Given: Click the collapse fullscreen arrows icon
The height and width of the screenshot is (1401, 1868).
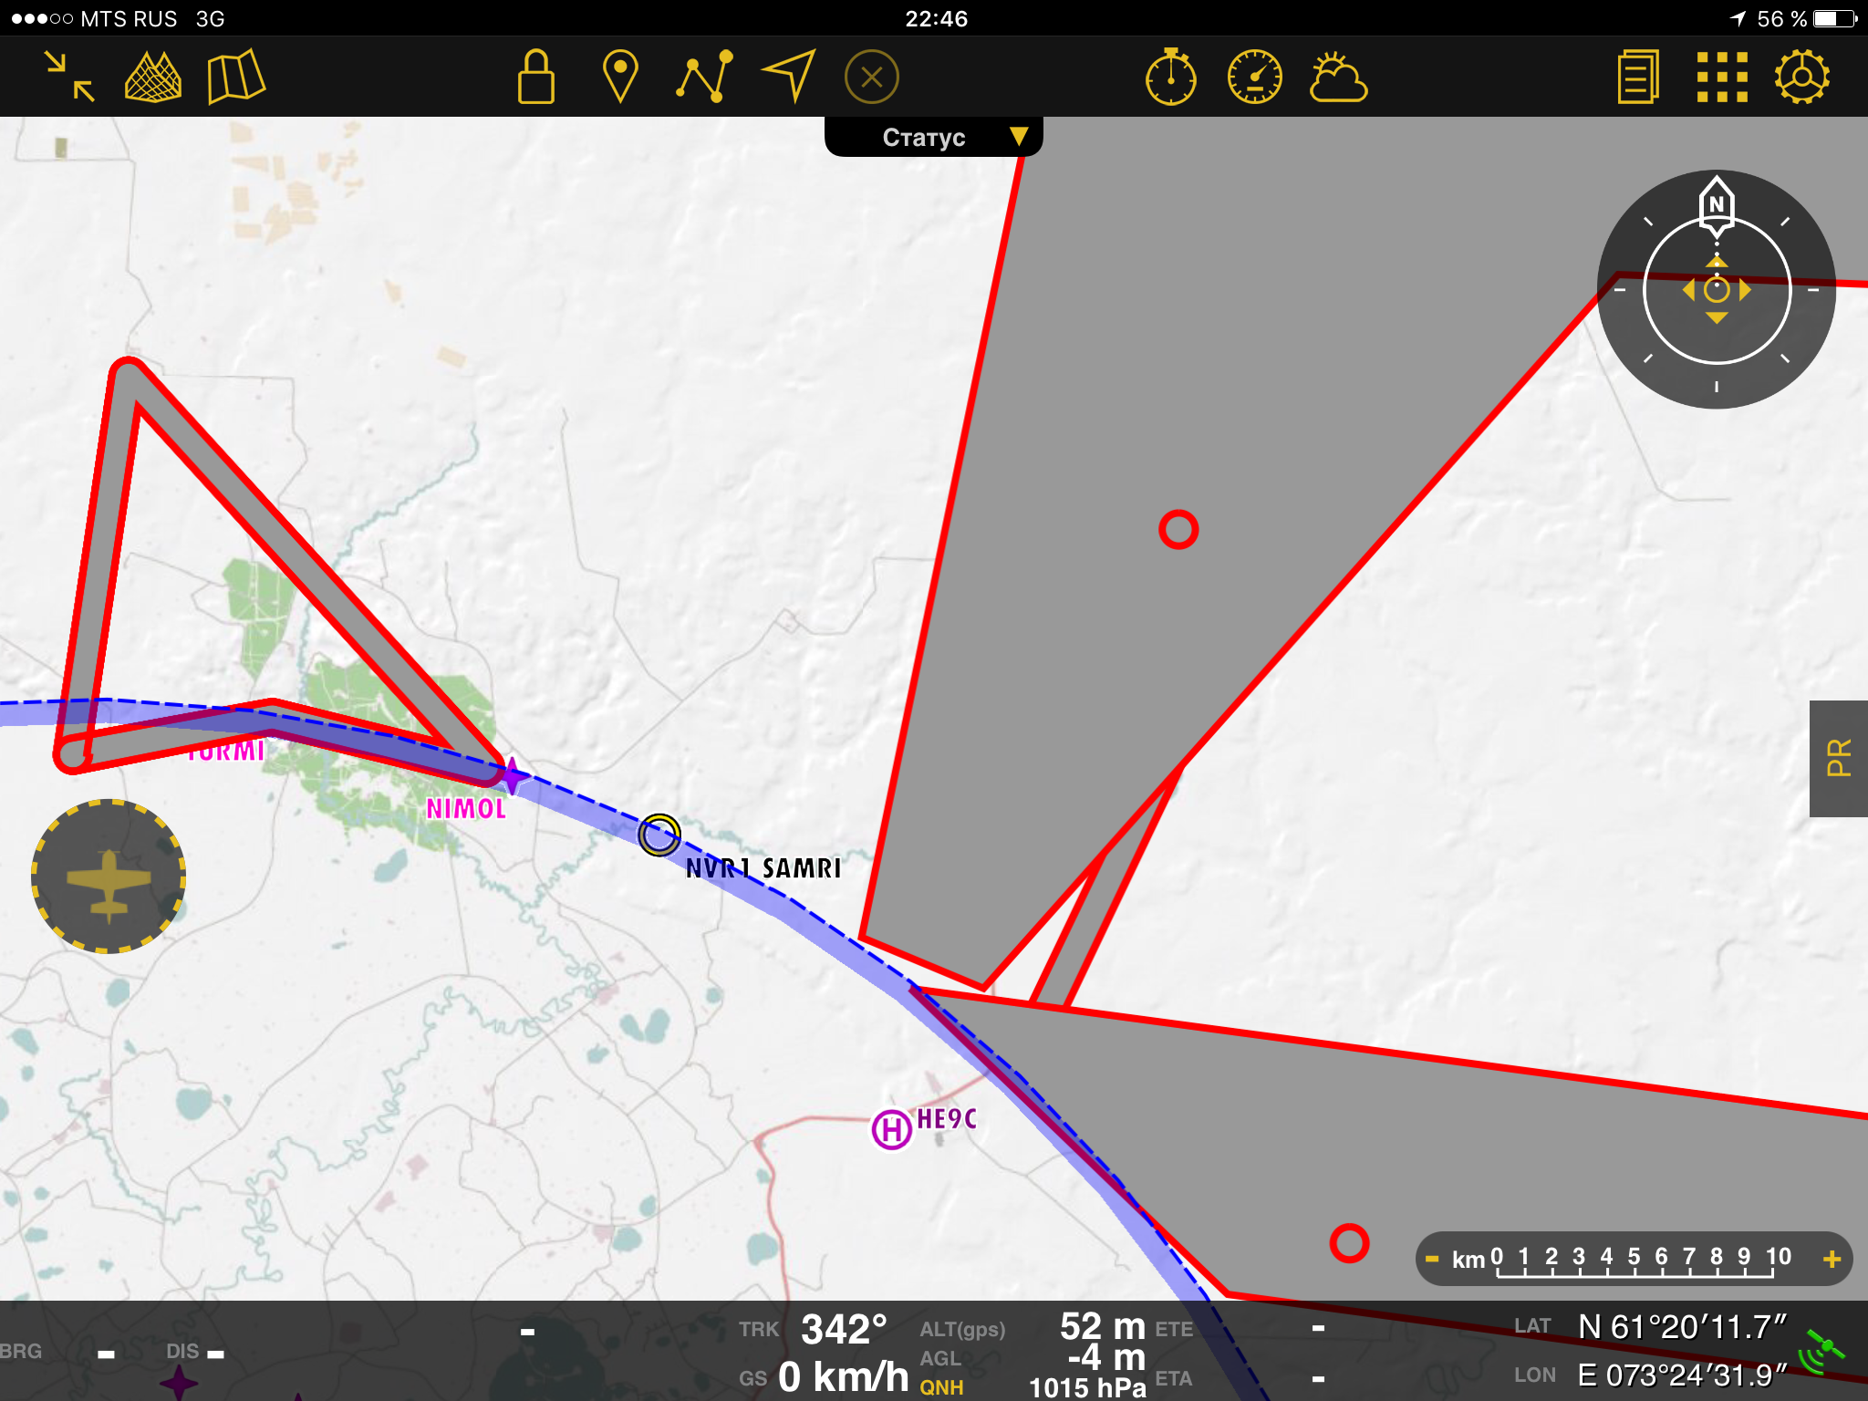Looking at the screenshot, I should pos(70,77).
